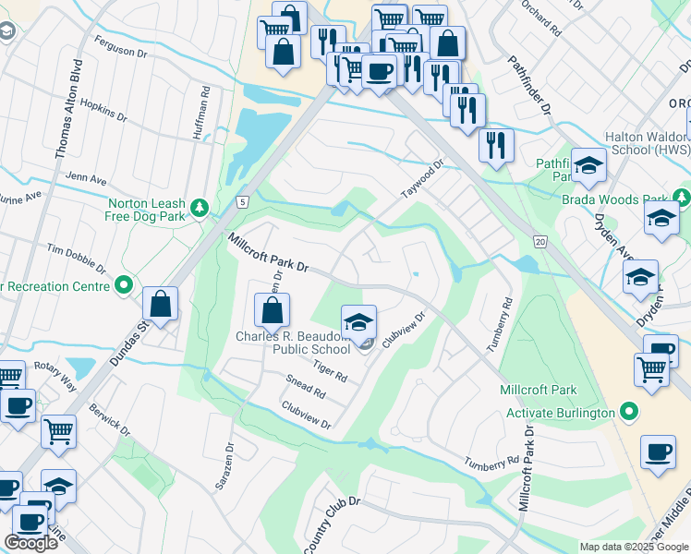Select the lone shopping bag marker beside the pond
The height and width of the screenshot is (554, 691).
[x=283, y=53]
